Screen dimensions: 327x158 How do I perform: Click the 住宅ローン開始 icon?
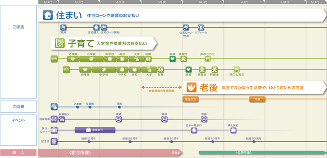tap(104, 27)
